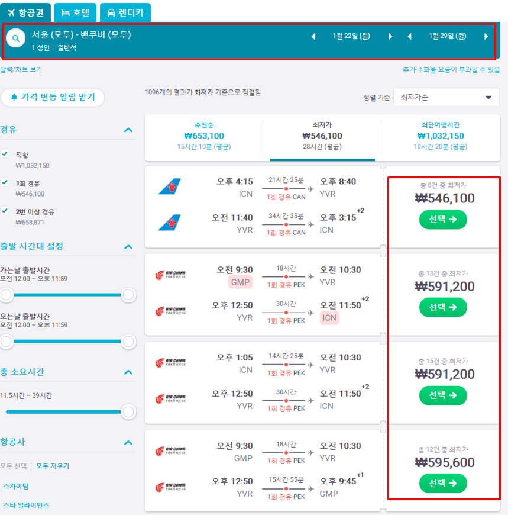Screen dimensions: 508x515
Task: Collapse the 출발 시간대 설정 section
Action: click(128, 246)
